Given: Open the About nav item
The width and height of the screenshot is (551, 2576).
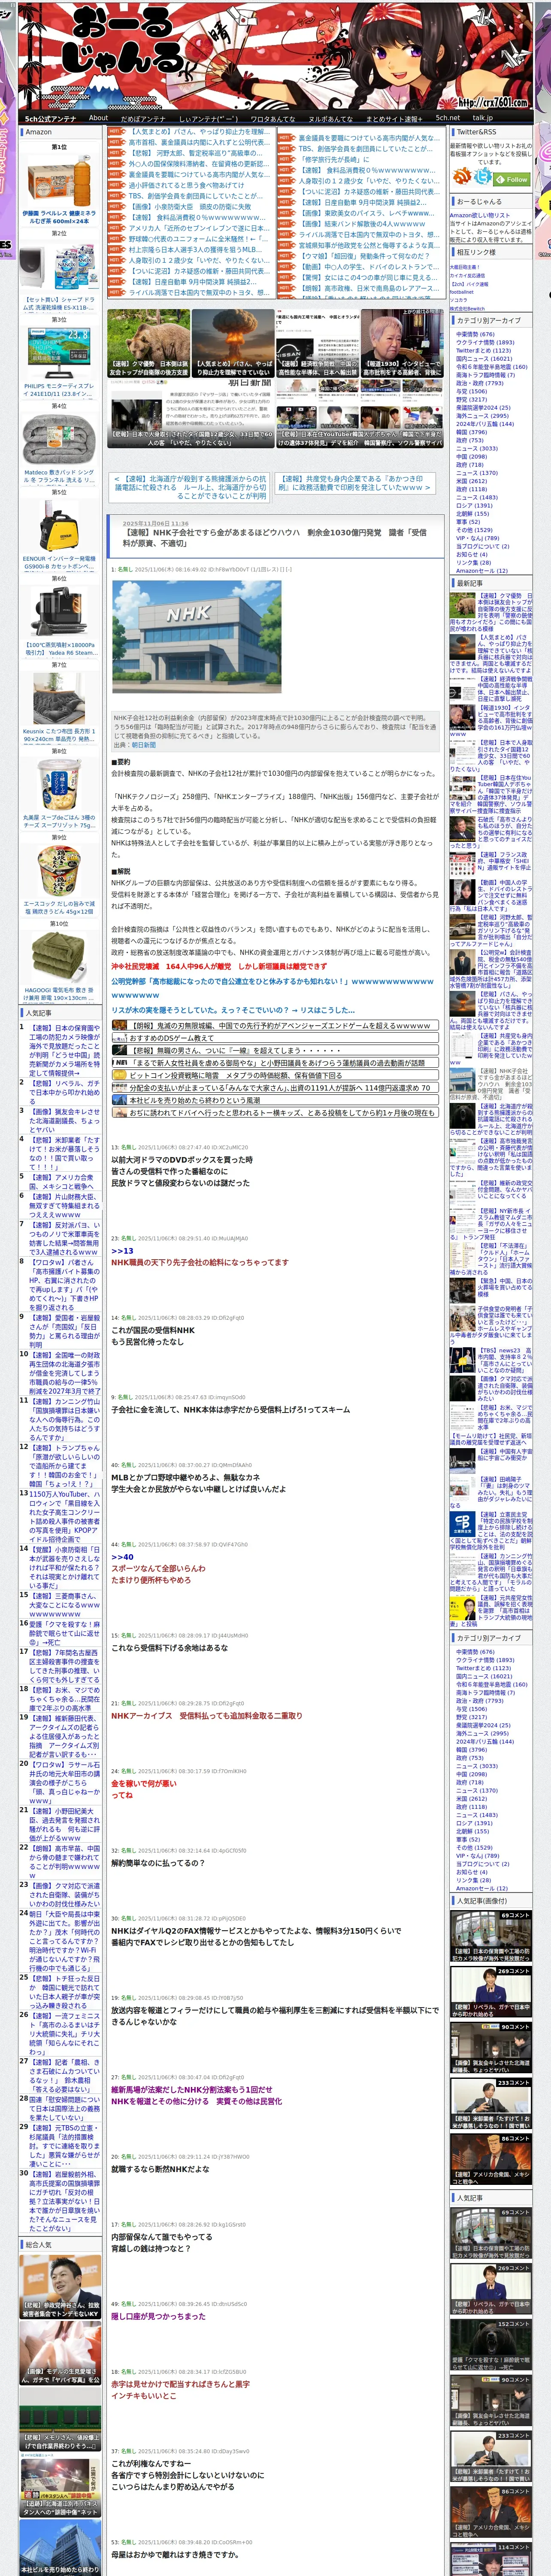Looking at the screenshot, I should 98,118.
